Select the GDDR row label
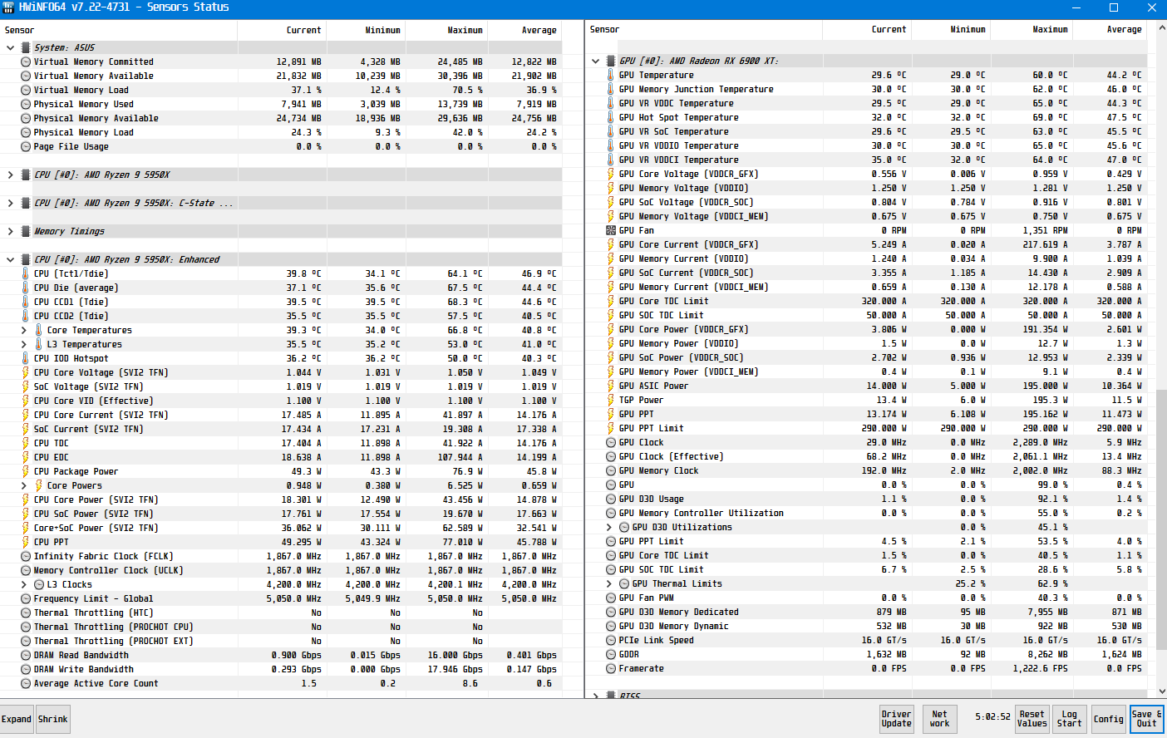Viewport: 1167px width, 738px height. (629, 654)
